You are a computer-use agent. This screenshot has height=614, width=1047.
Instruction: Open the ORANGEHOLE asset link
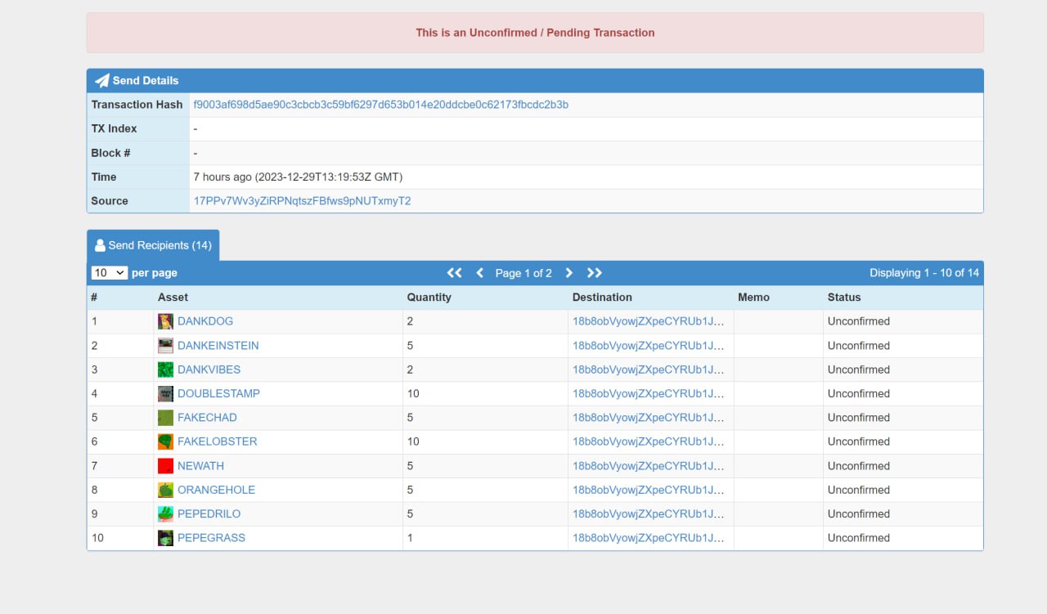(x=217, y=490)
